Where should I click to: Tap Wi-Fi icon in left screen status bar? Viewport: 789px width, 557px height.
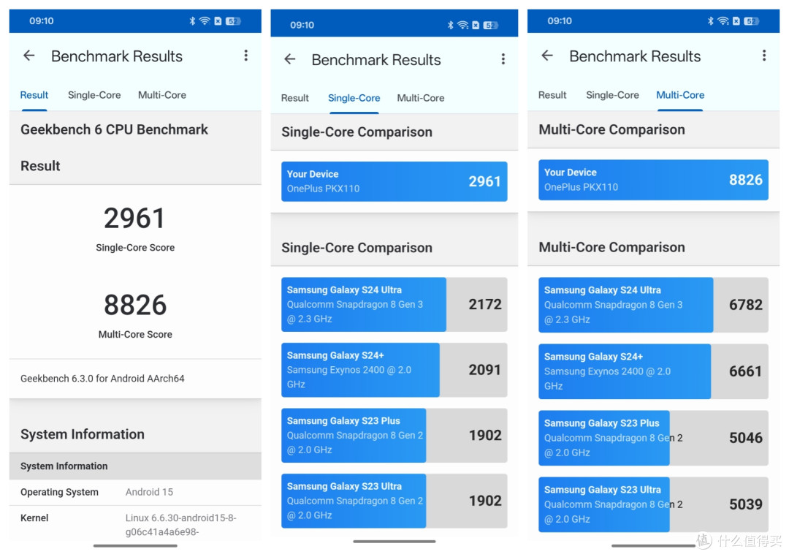click(x=205, y=20)
